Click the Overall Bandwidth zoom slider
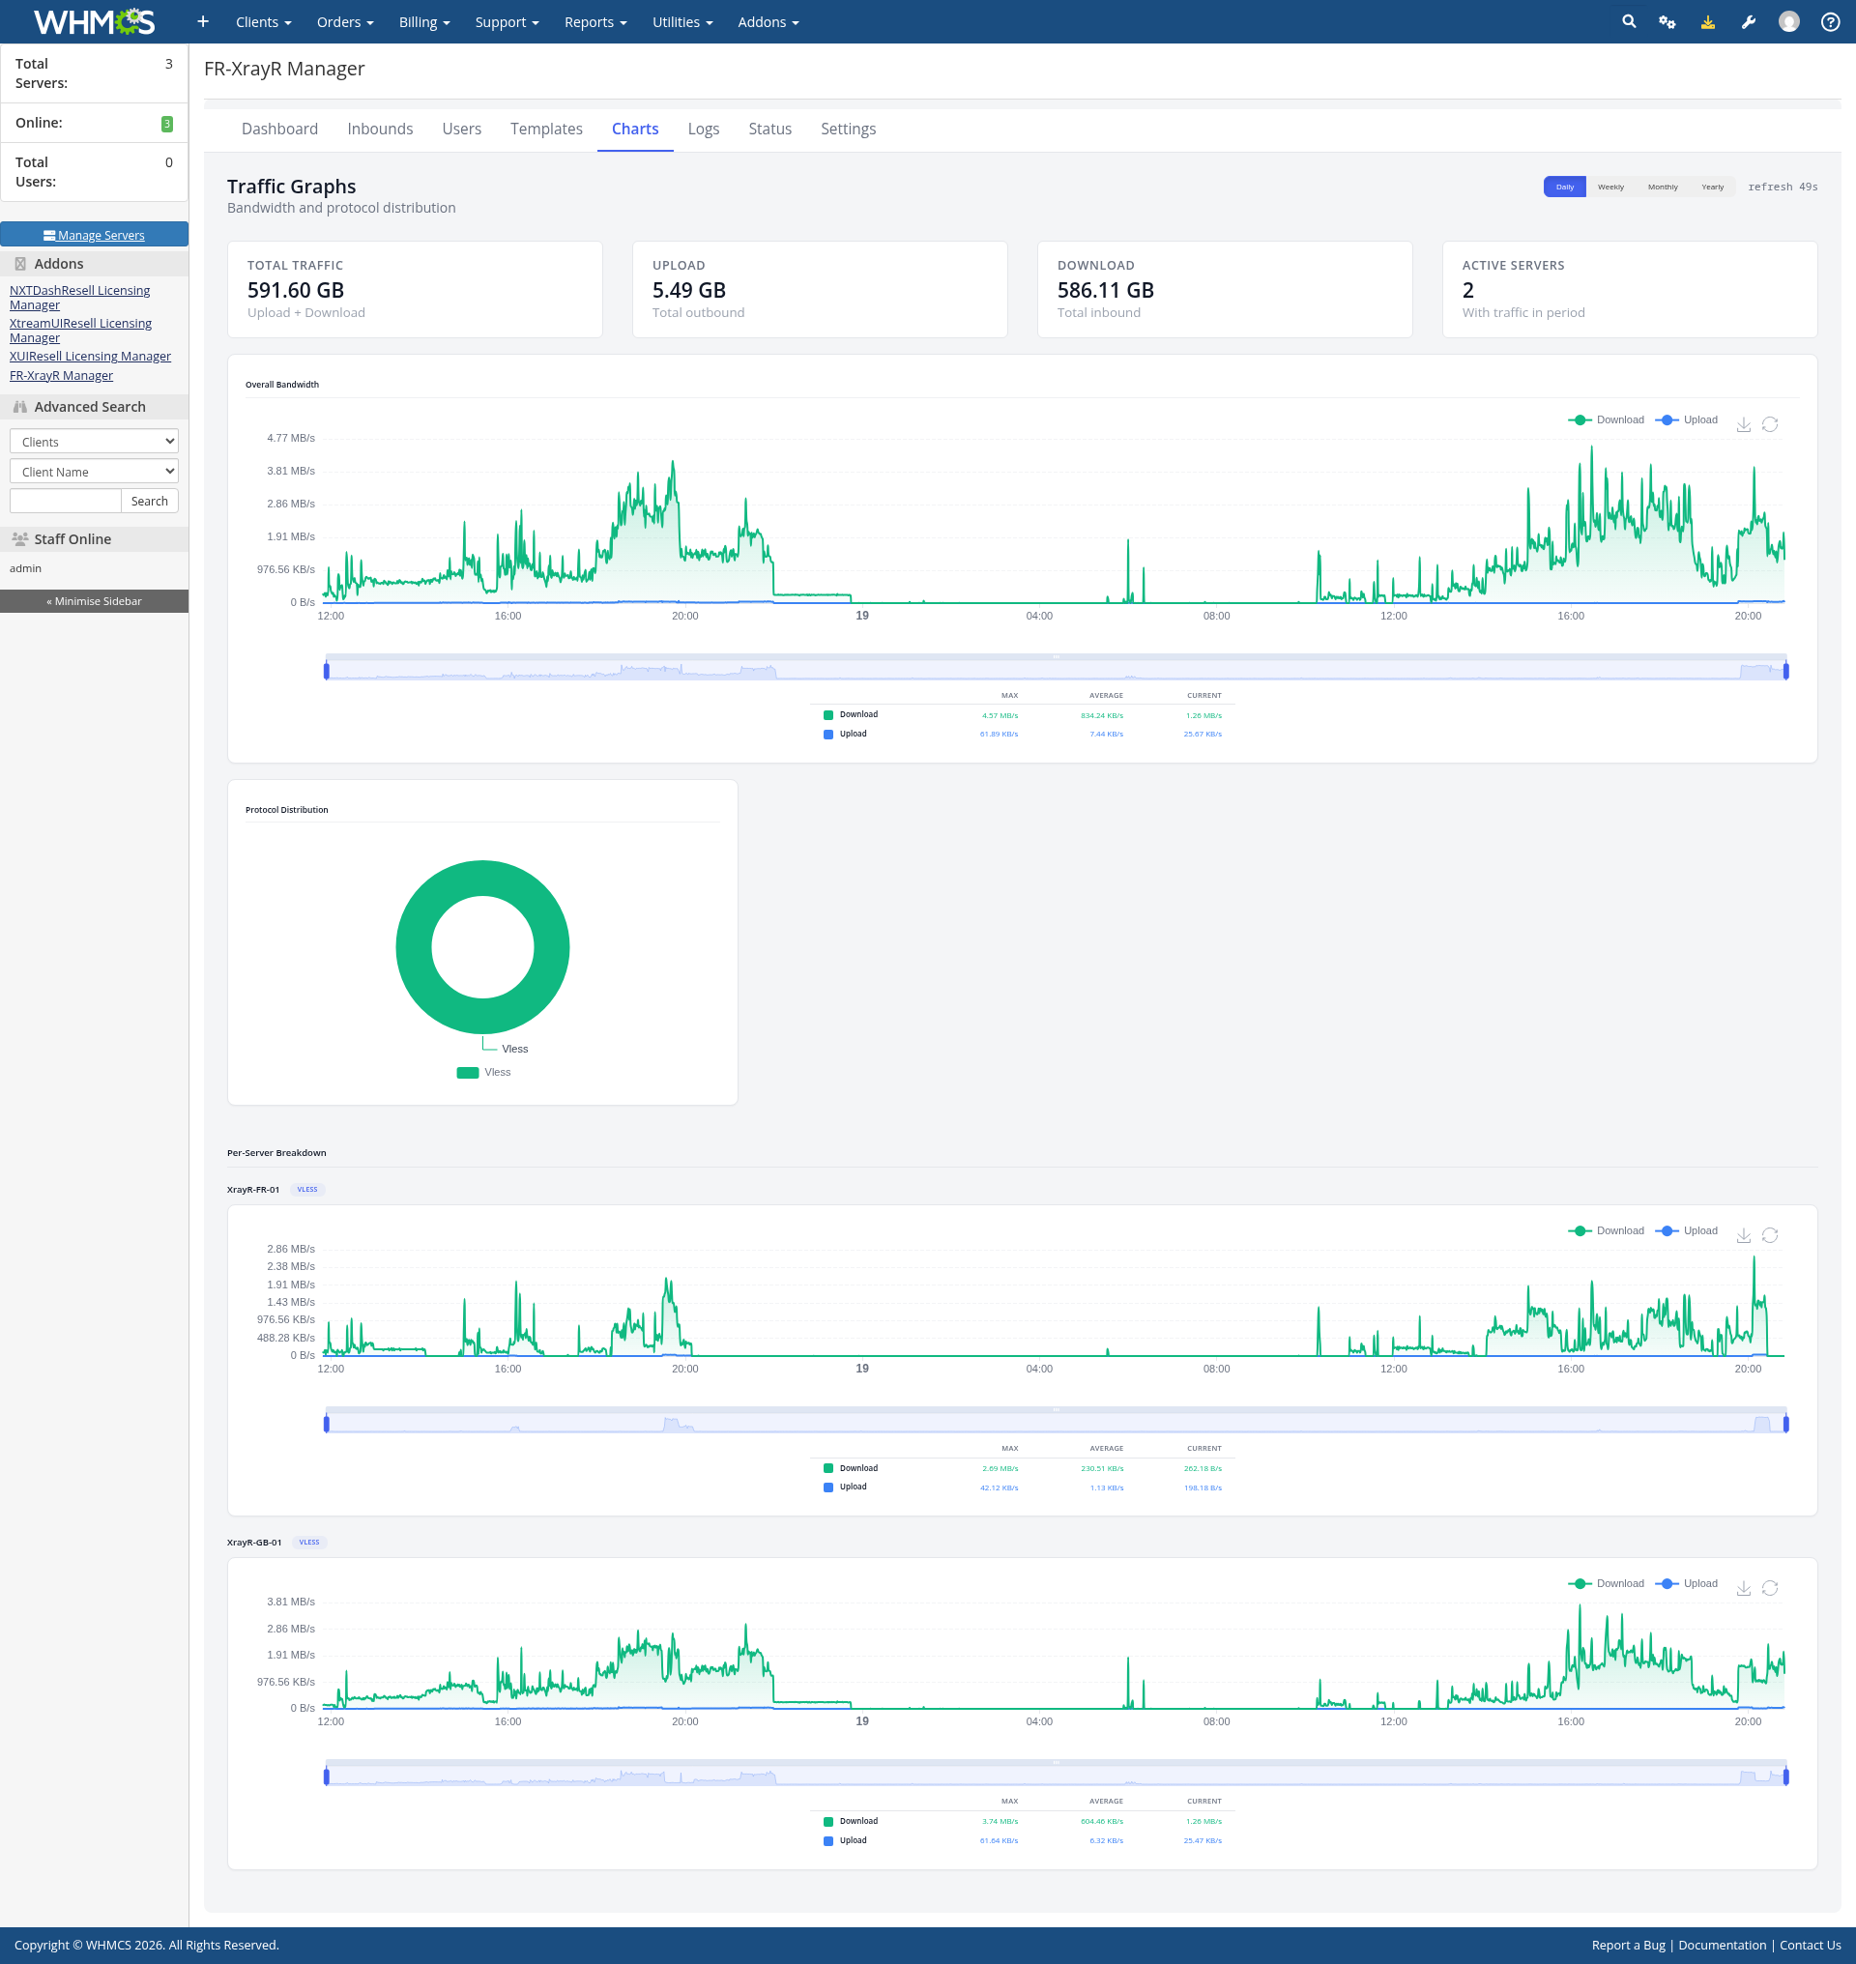 [1056, 670]
